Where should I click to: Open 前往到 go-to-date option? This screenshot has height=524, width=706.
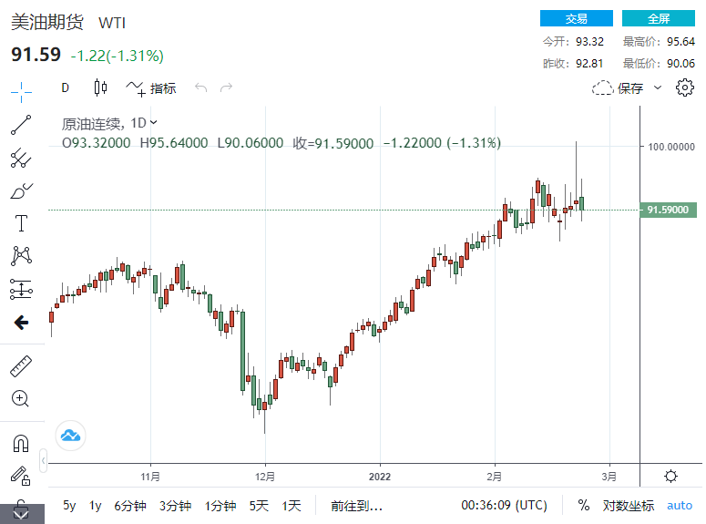point(356,505)
